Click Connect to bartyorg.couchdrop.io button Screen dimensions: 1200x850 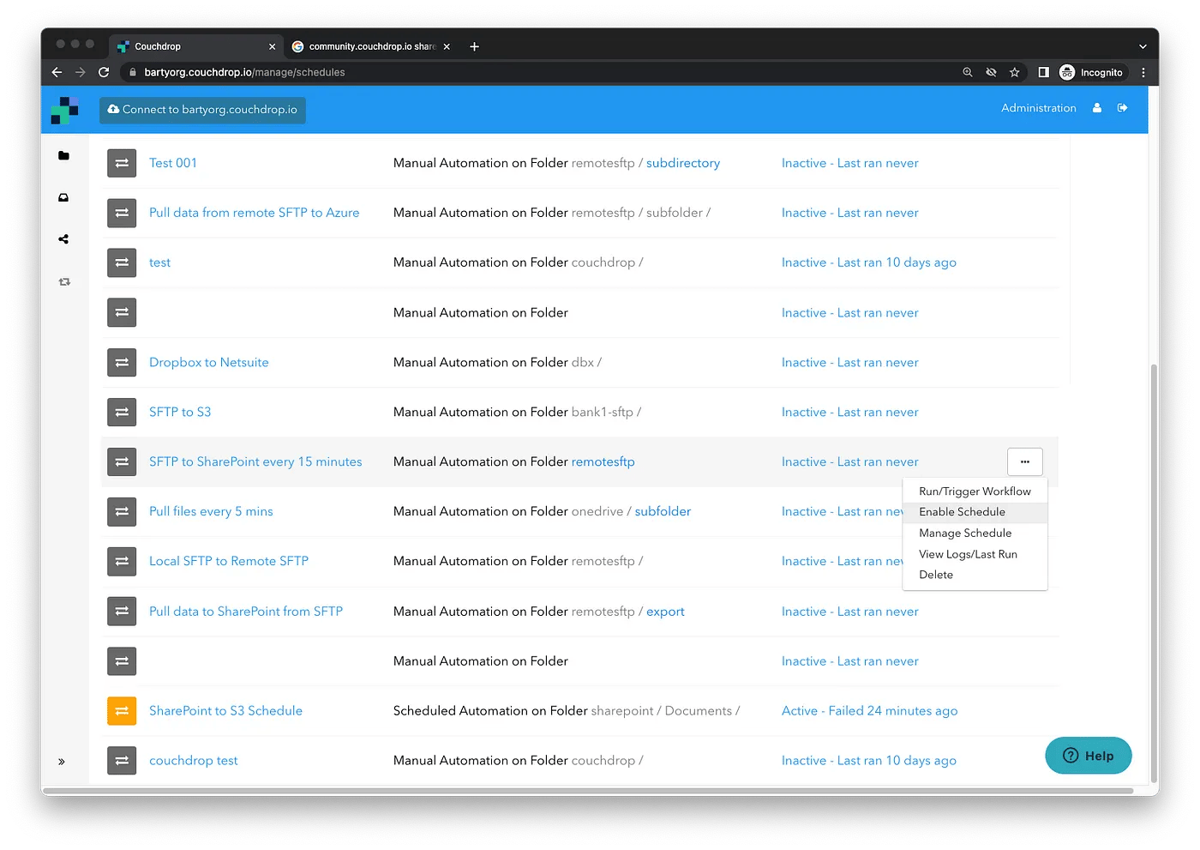pos(202,110)
